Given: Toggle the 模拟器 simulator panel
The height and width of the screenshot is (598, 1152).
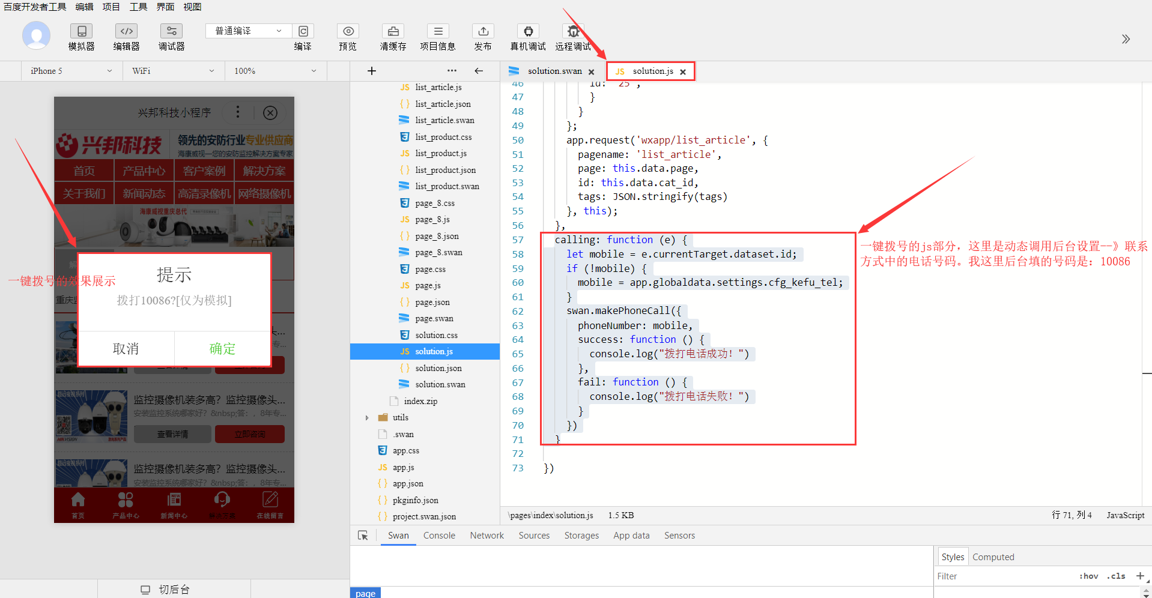Looking at the screenshot, I should pyautogui.click(x=81, y=31).
